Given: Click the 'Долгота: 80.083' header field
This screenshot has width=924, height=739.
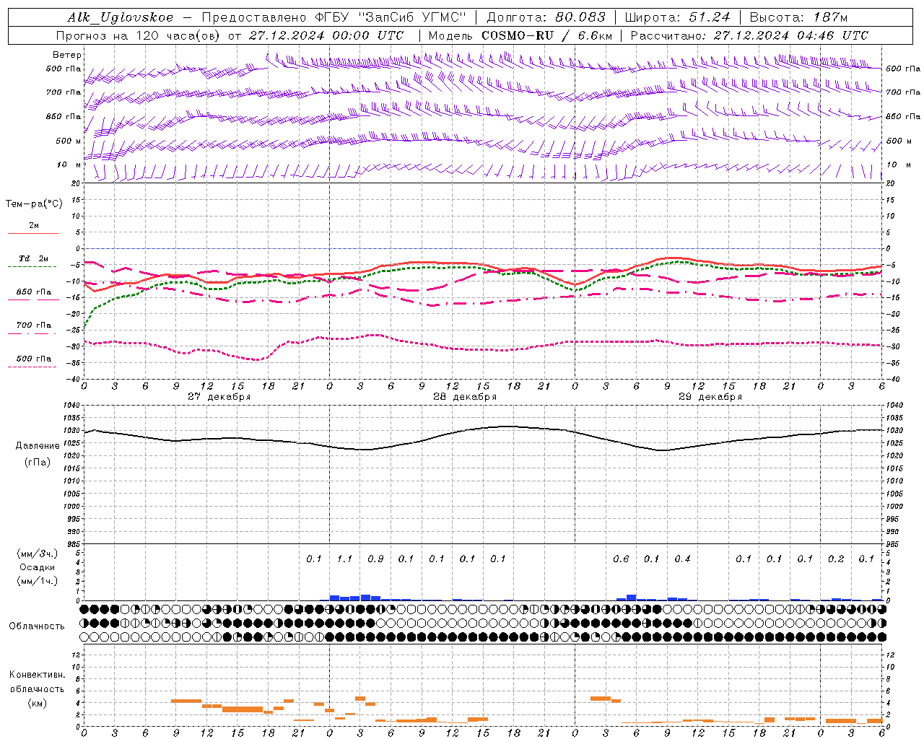Looking at the screenshot, I should coord(547,17).
